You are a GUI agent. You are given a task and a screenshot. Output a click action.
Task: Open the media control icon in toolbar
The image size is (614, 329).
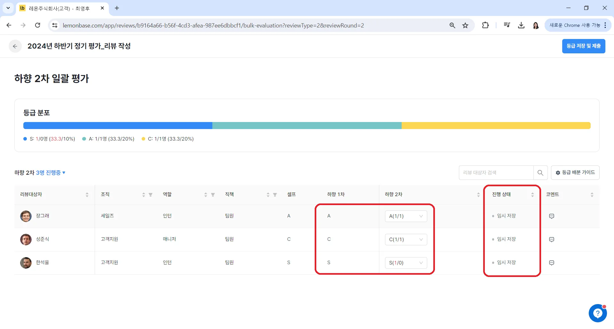click(x=507, y=25)
